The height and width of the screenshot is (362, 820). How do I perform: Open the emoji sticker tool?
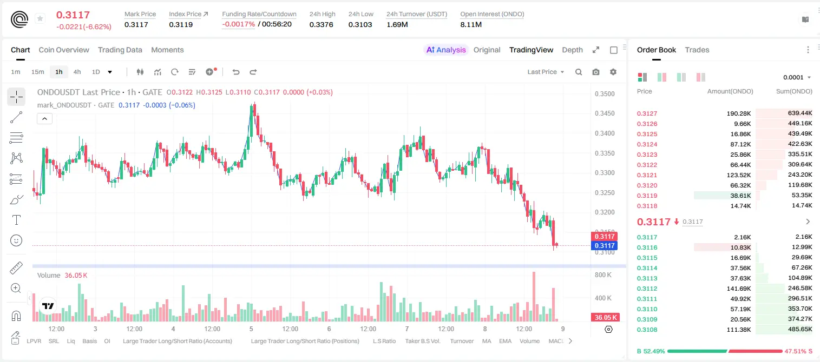click(16, 240)
